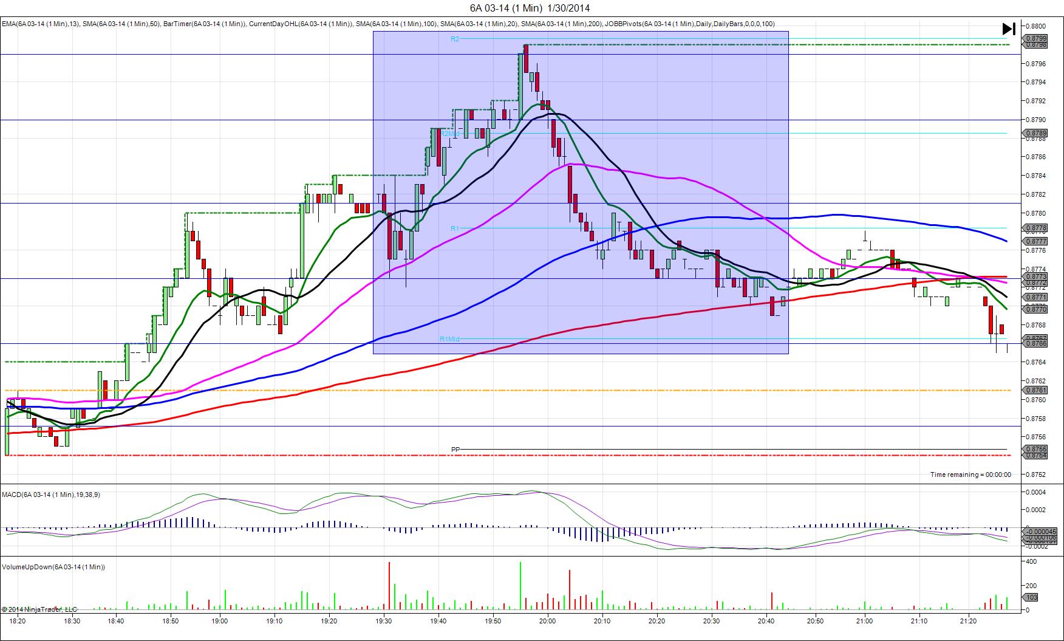This screenshot has width=1064, height=641.
Task: Click the R1Mid pivot label
Action: click(449, 339)
